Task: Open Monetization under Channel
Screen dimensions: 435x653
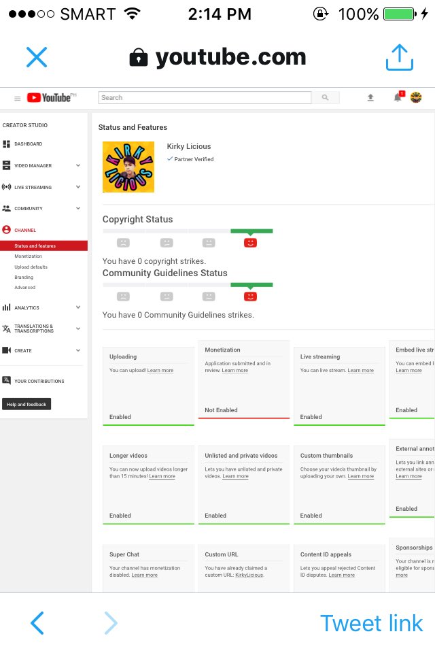Action: (x=29, y=256)
